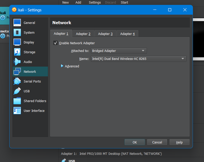Select the Serial Ports icon

(17, 81)
